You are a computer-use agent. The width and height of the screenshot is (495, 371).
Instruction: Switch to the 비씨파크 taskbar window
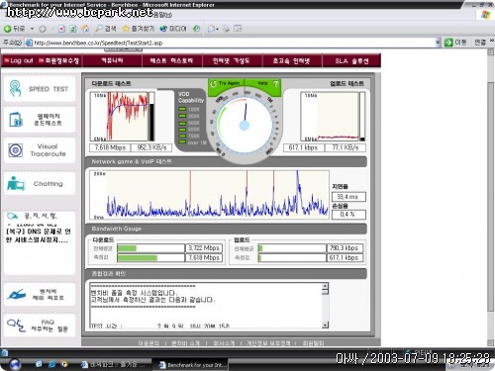click(x=113, y=365)
